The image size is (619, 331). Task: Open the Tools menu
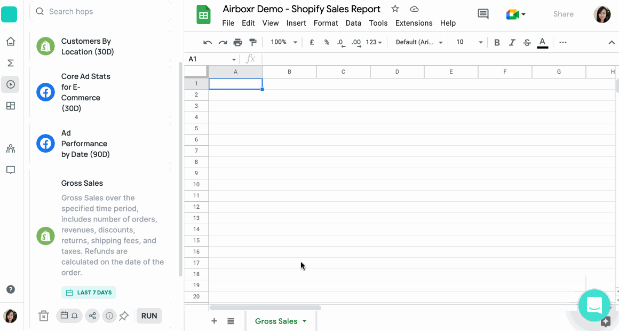[x=378, y=23]
